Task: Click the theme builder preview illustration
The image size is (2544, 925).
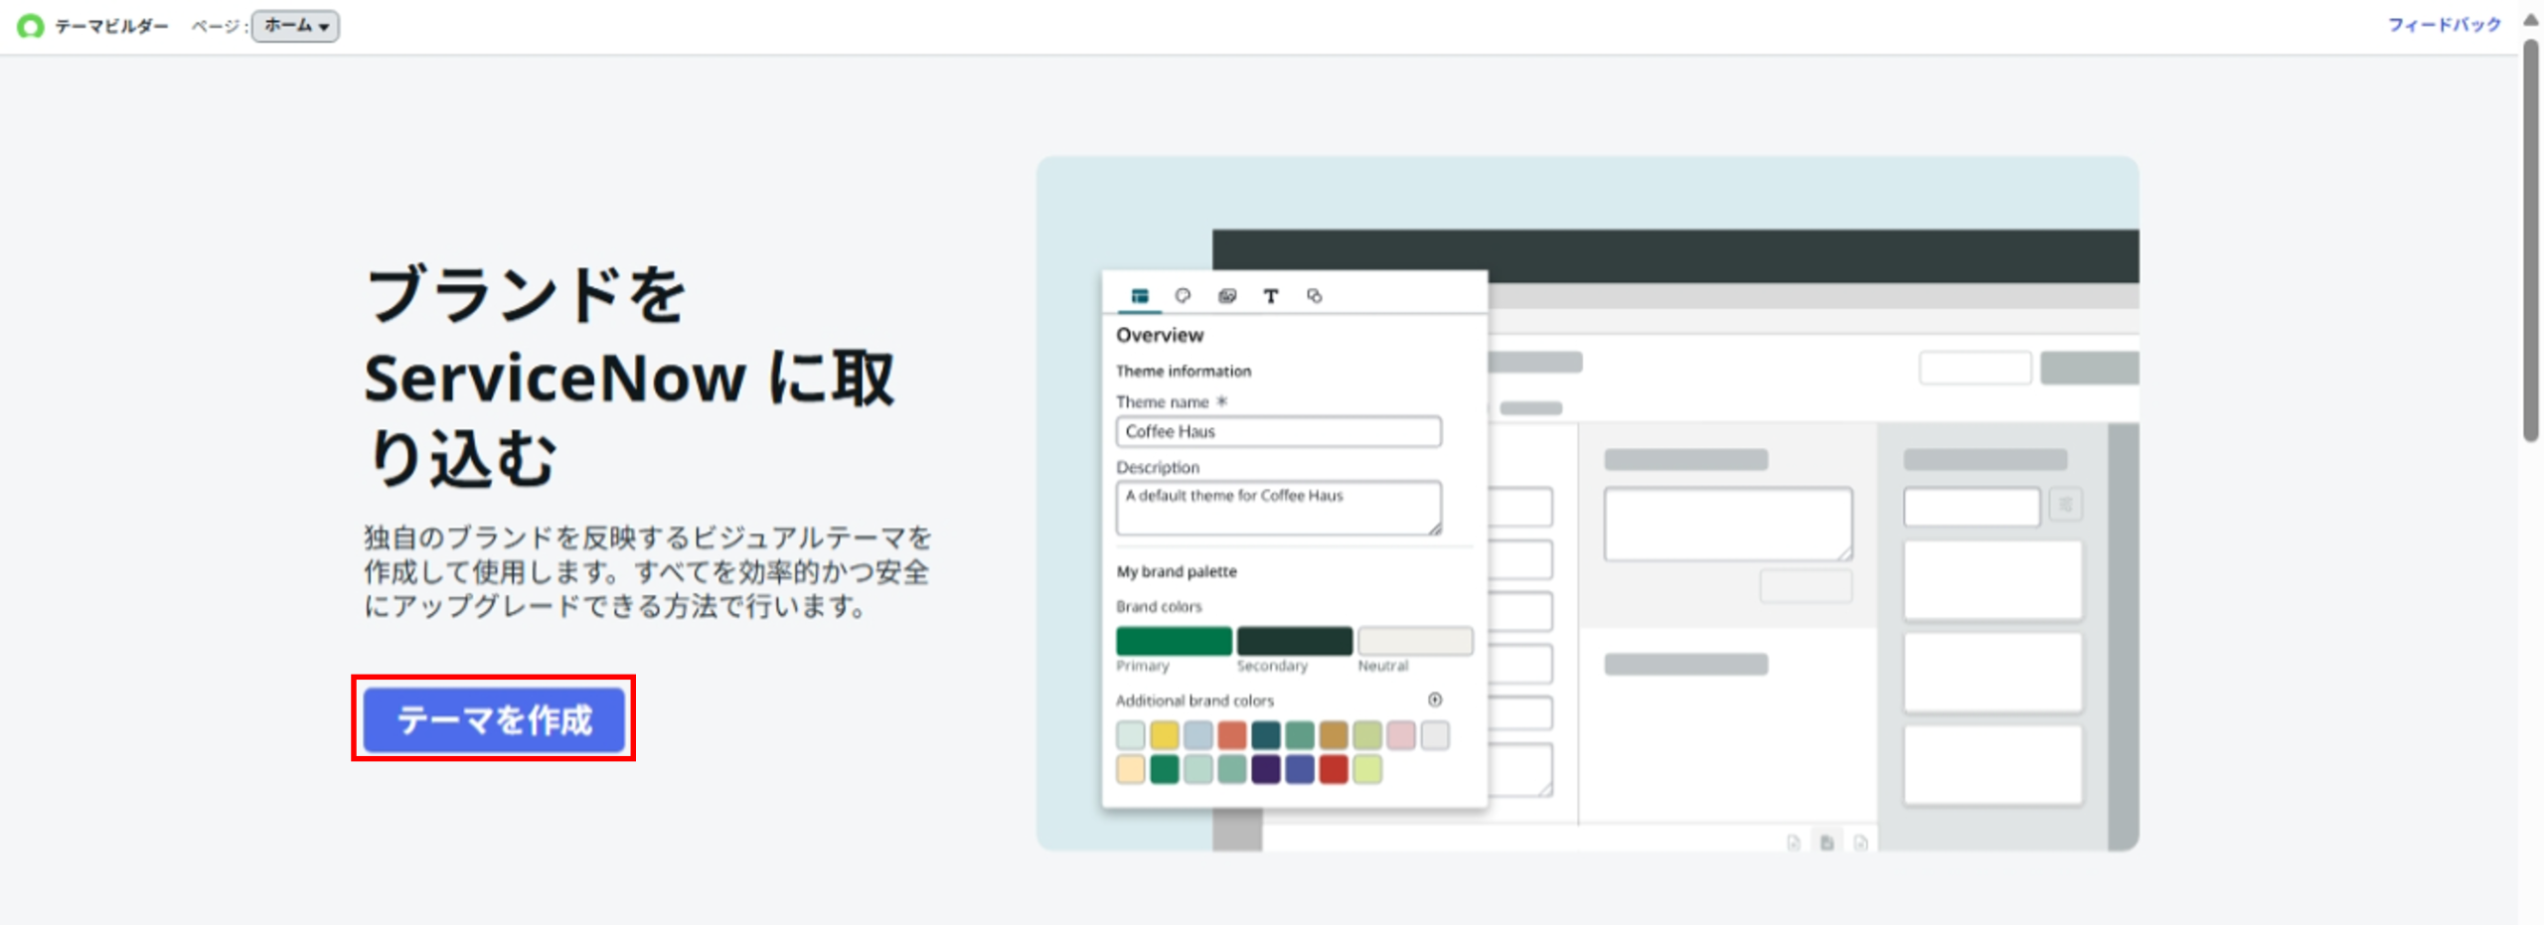Action: 1587,503
